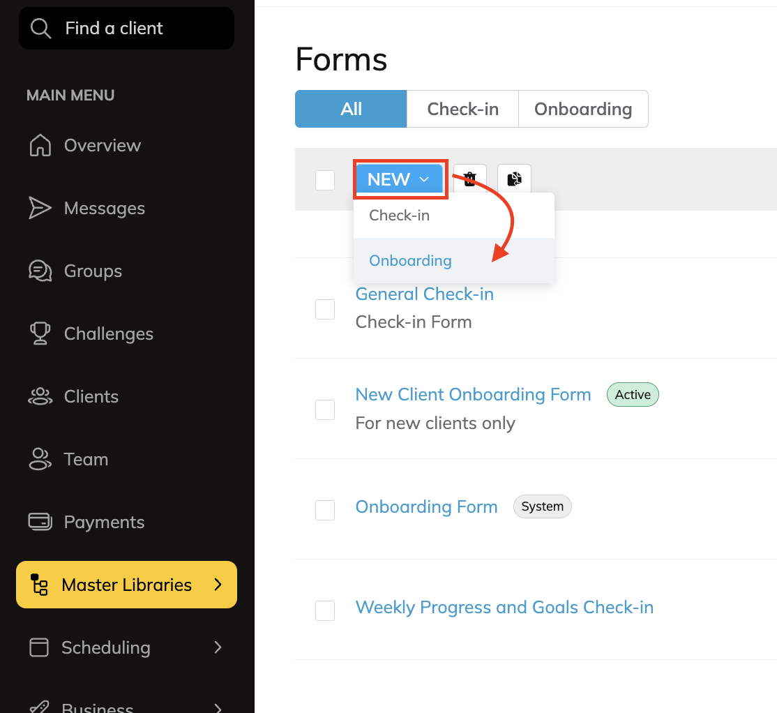777x713 pixels.
Task: Click the Find a client field
Action: 126,28
